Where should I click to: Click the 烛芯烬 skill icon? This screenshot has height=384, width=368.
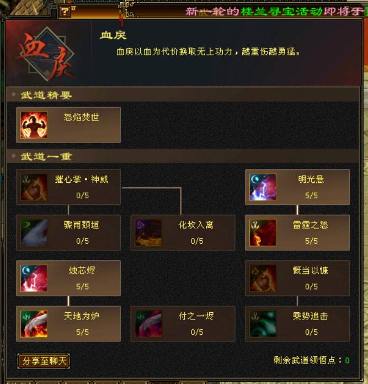(34, 278)
